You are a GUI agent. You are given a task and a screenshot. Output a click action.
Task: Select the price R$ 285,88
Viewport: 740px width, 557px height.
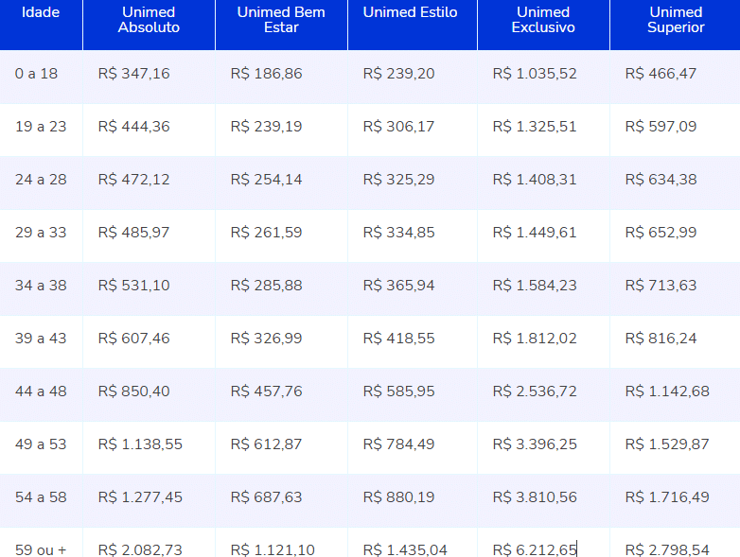coord(267,286)
